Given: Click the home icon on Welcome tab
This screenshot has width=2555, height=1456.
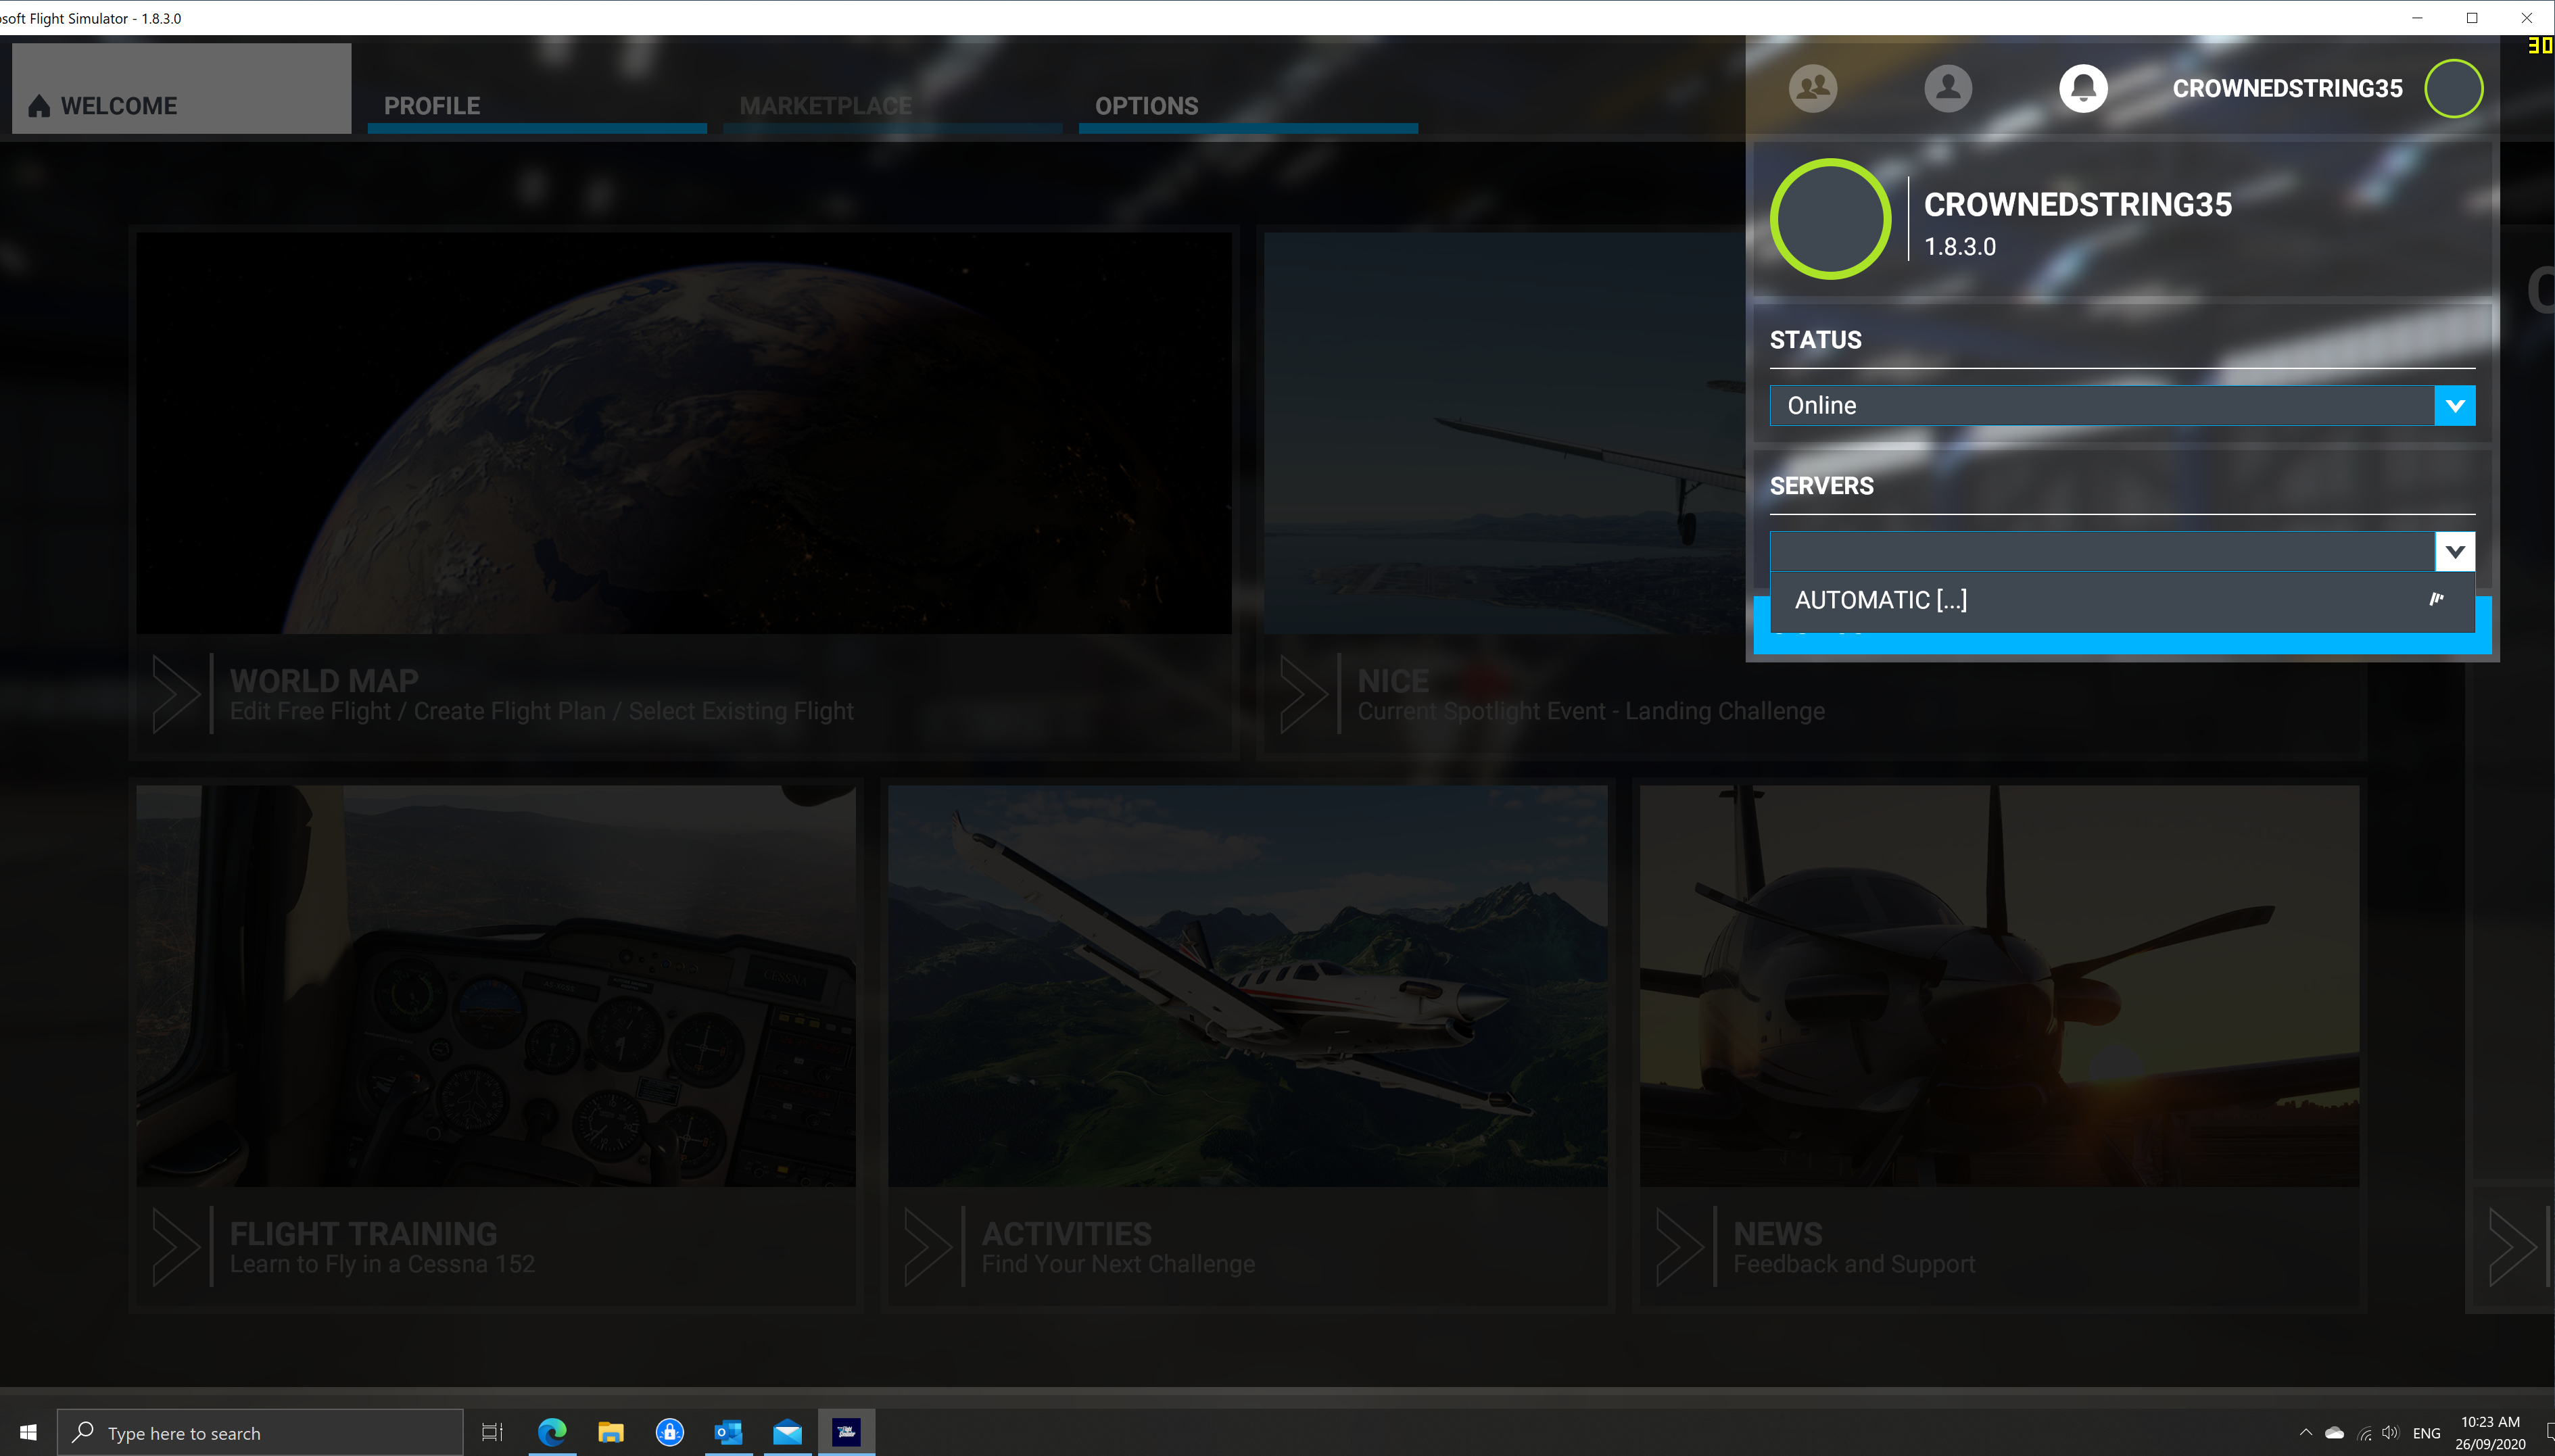Looking at the screenshot, I should point(39,106).
